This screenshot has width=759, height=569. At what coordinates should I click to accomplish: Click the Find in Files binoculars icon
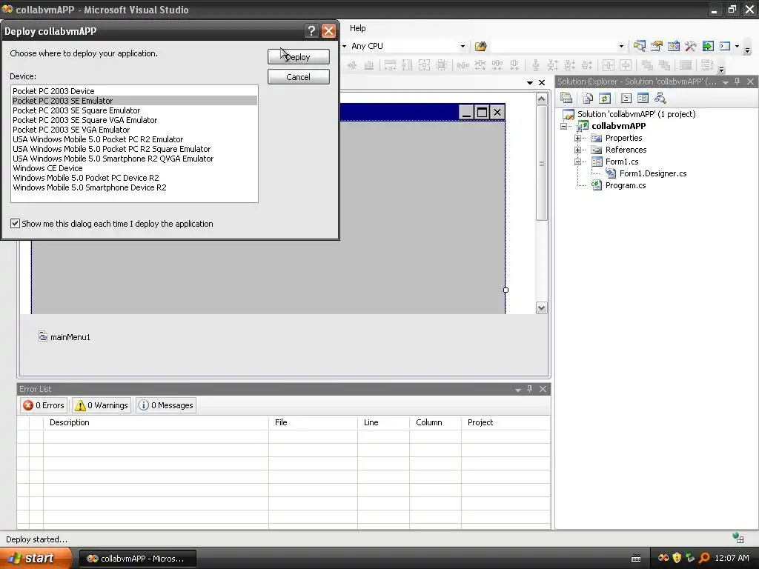pyautogui.click(x=480, y=46)
